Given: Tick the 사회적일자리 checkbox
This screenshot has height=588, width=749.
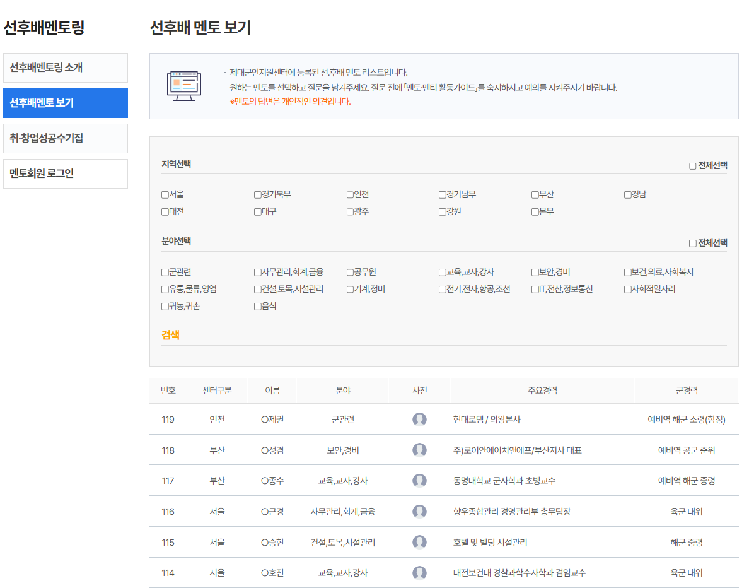Looking at the screenshot, I should [628, 289].
